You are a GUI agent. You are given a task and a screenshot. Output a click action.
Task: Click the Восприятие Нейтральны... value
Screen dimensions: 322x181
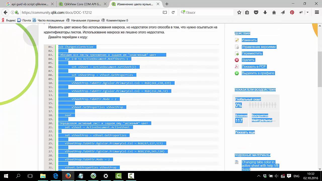pyautogui.click(x=263, y=120)
